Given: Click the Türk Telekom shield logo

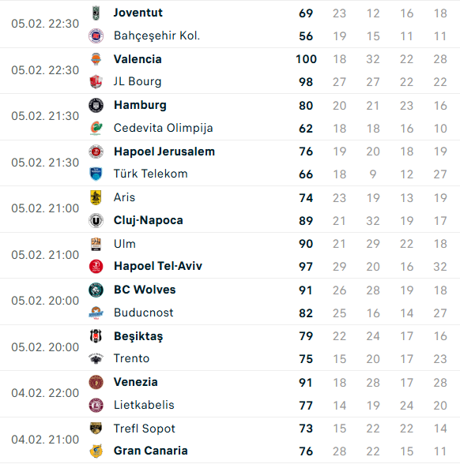Looking at the screenshot, I should click(96, 174).
